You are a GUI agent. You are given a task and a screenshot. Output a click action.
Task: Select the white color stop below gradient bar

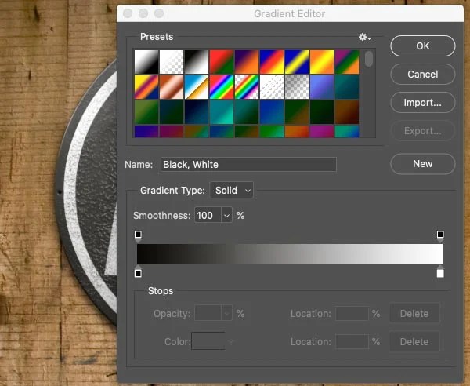(x=440, y=271)
